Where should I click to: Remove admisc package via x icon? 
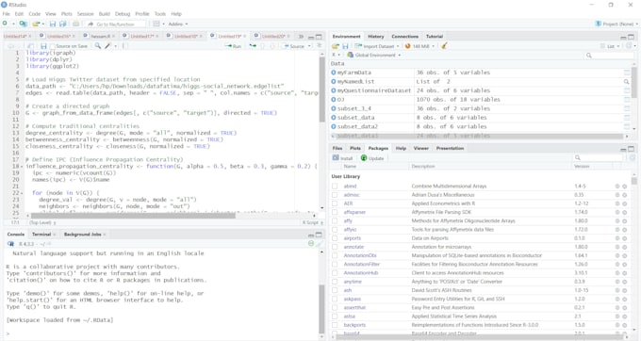625,195
